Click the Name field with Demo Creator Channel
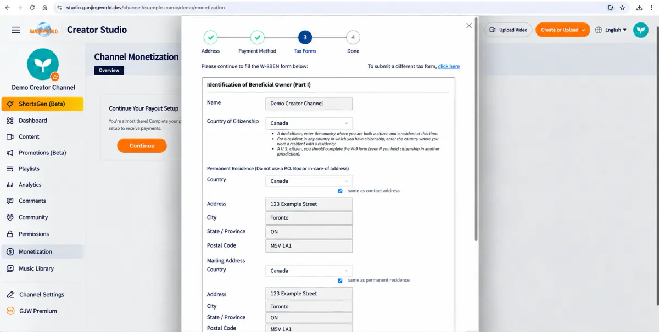Viewport: 659px width, 332px height. [309, 104]
